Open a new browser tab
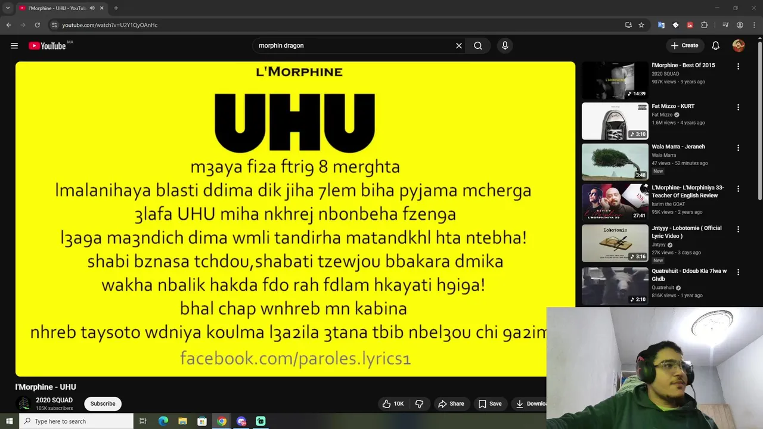This screenshot has width=763, height=429. [116, 8]
